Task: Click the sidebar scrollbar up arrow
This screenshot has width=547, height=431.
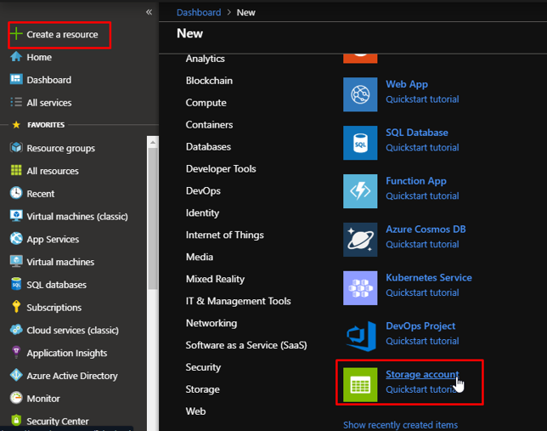Action: coord(152,143)
